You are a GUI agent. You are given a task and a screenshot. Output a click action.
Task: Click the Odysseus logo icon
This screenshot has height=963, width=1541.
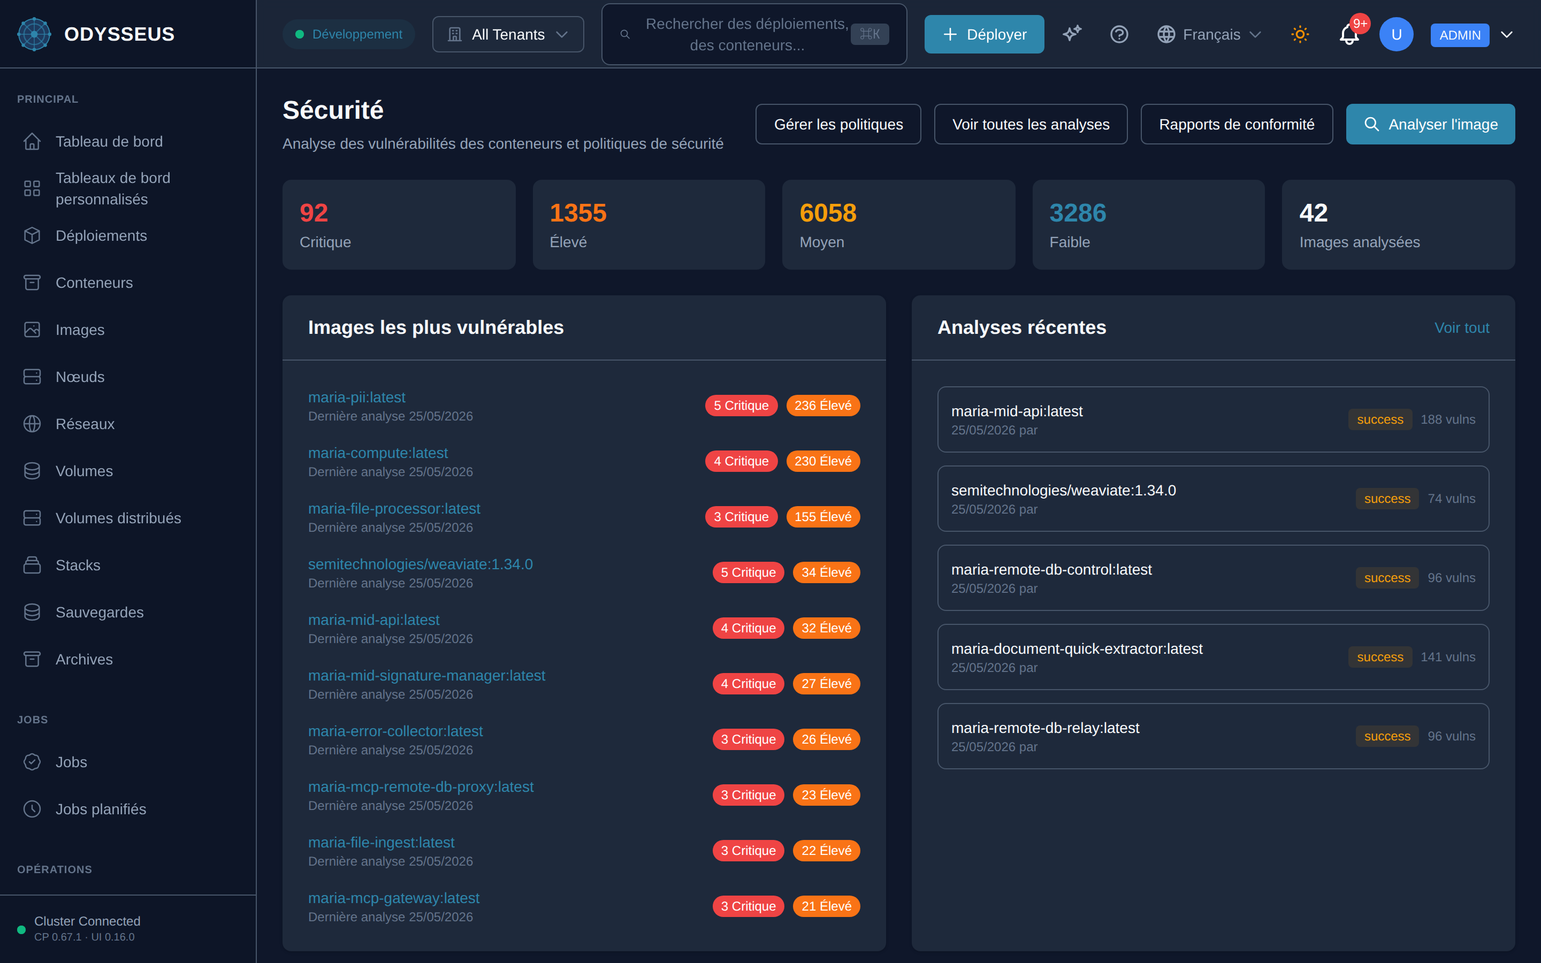tap(34, 34)
